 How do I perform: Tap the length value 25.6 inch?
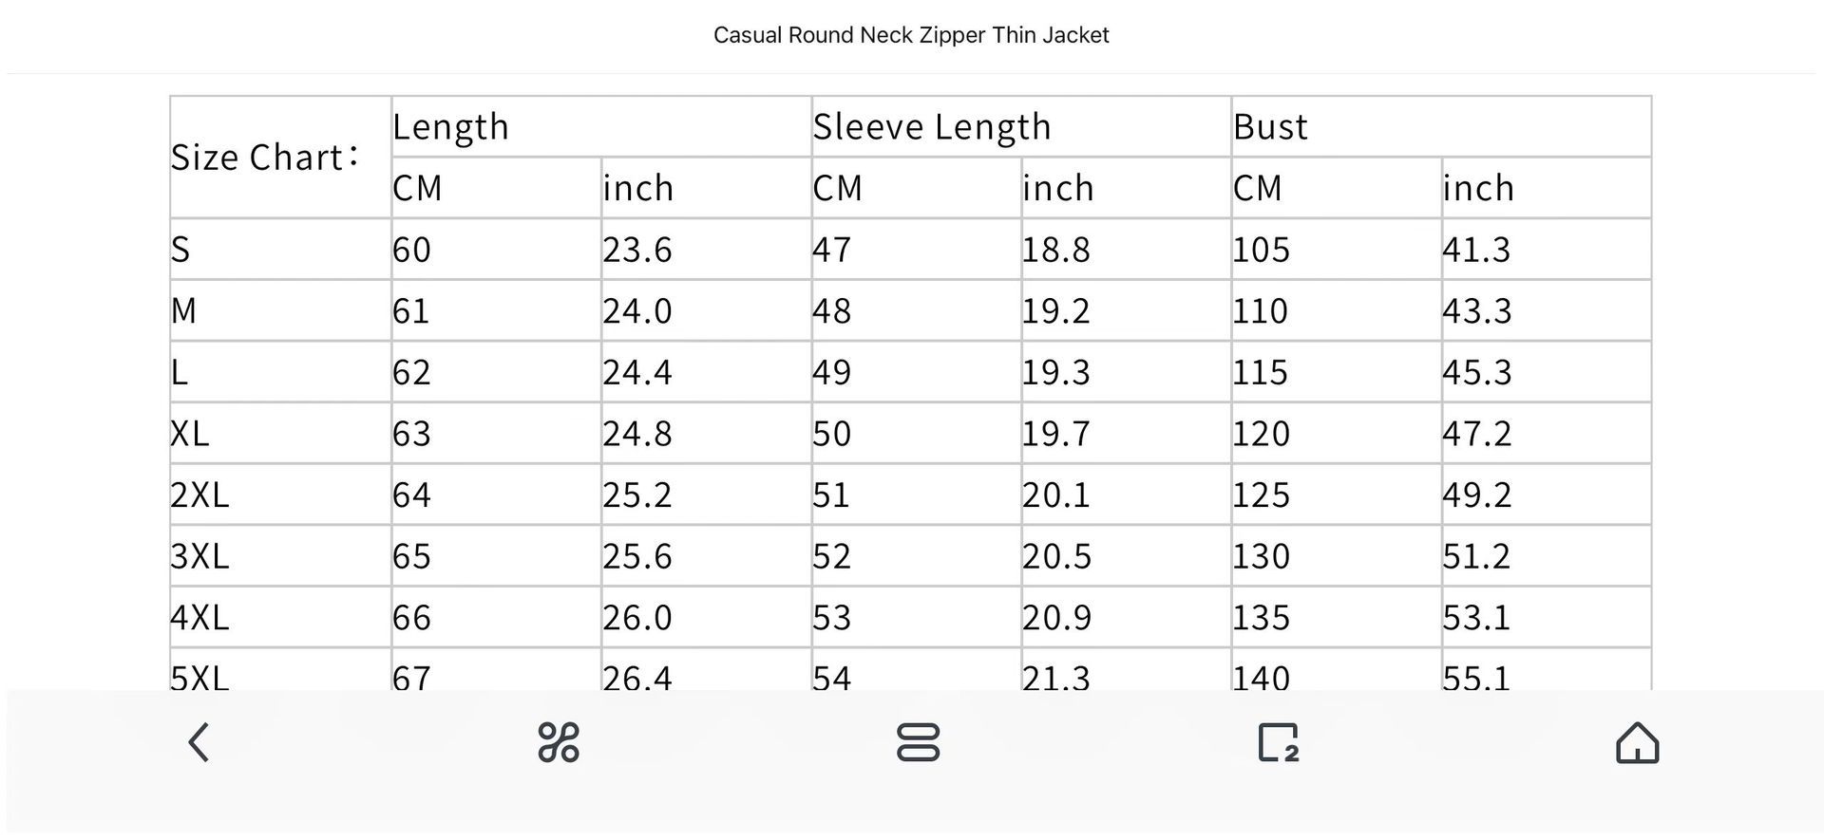[636, 556]
